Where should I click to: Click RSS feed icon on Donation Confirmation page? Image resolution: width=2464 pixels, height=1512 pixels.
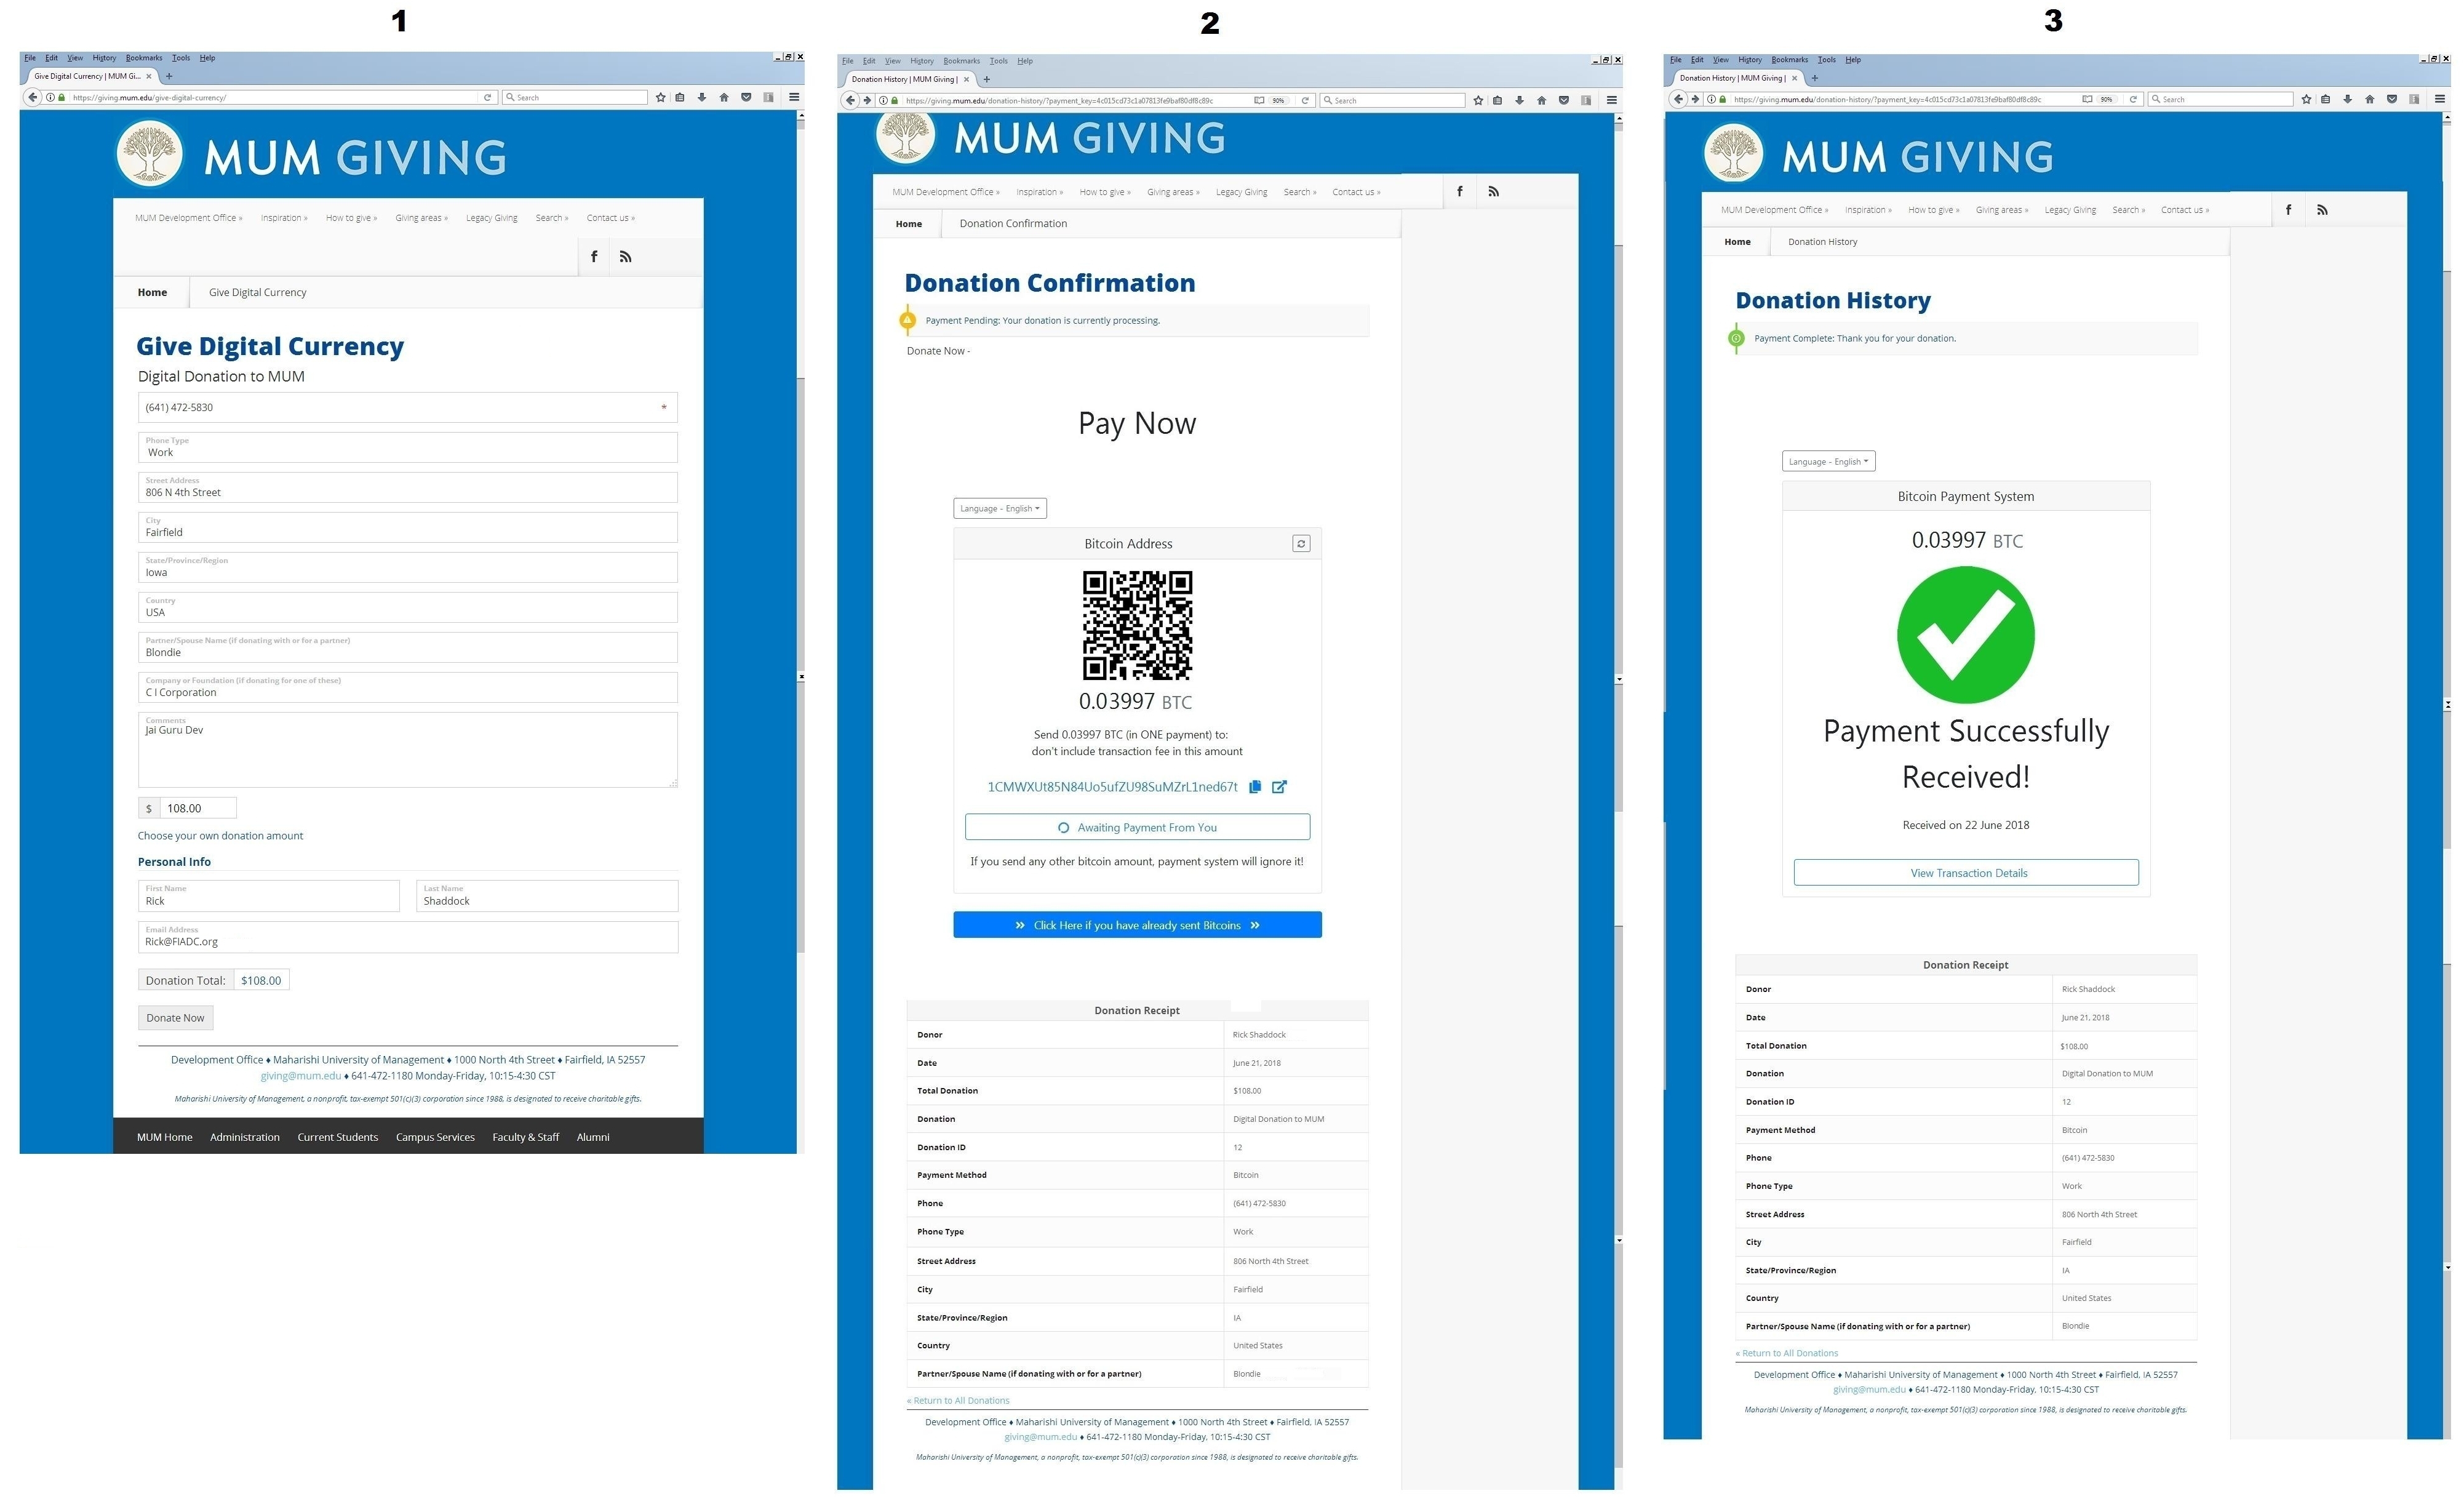[x=1493, y=191]
